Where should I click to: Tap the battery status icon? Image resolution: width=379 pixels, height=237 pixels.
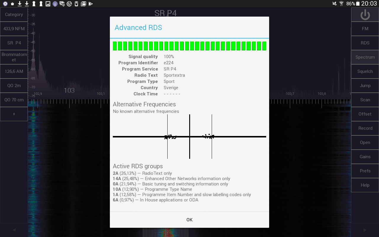(x=358, y=4)
